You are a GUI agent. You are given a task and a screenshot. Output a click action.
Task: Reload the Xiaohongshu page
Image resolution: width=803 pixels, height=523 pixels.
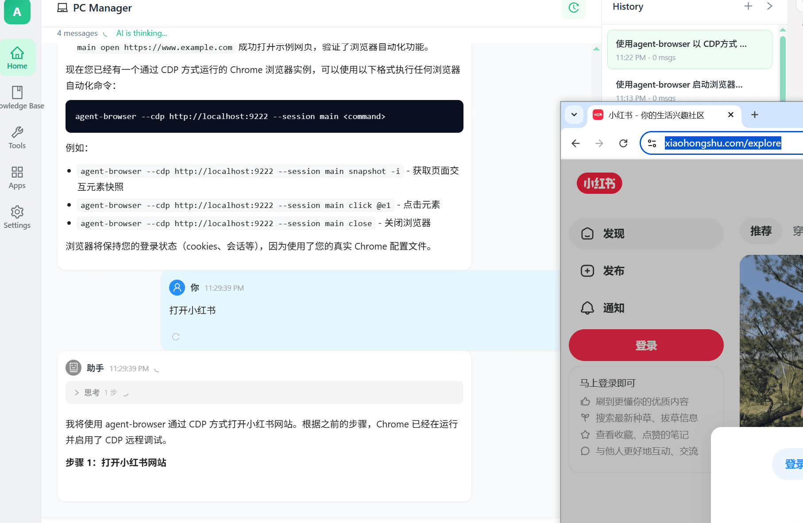[623, 143]
